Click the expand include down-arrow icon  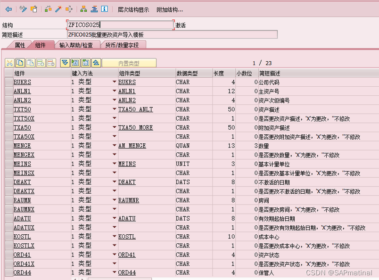point(65,63)
